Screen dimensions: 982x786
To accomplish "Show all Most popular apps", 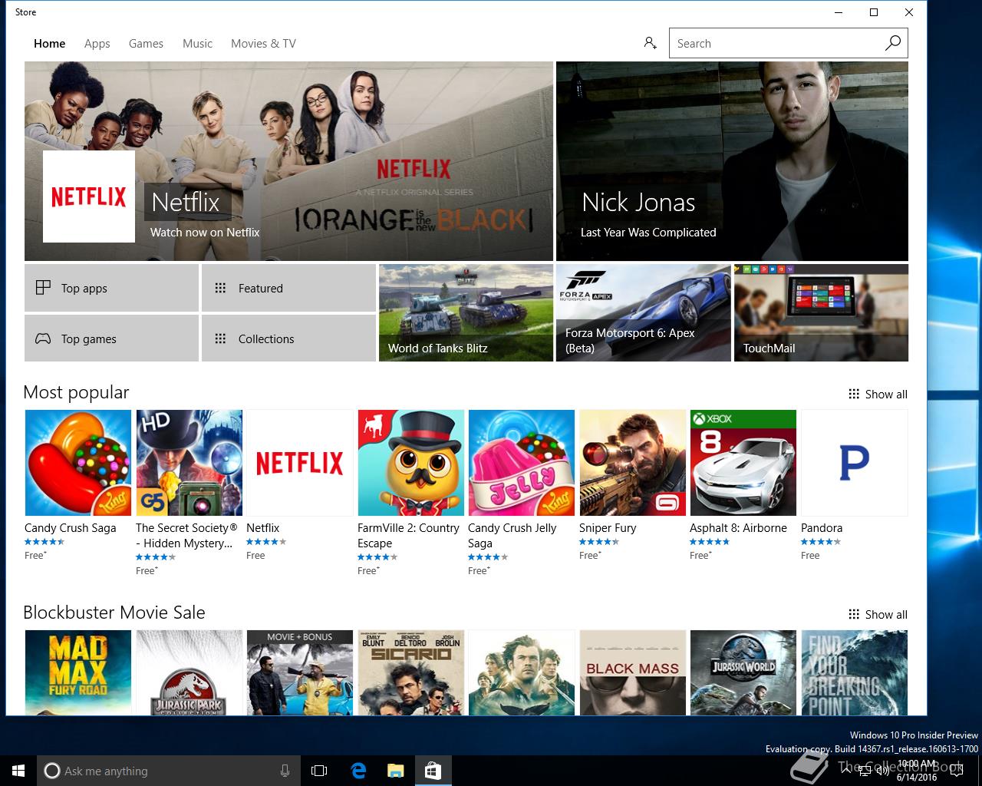I will pyautogui.click(x=878, y=394).
